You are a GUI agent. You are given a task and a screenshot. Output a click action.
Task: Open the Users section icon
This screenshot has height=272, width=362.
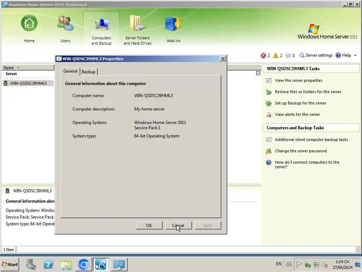click(65, 23)
